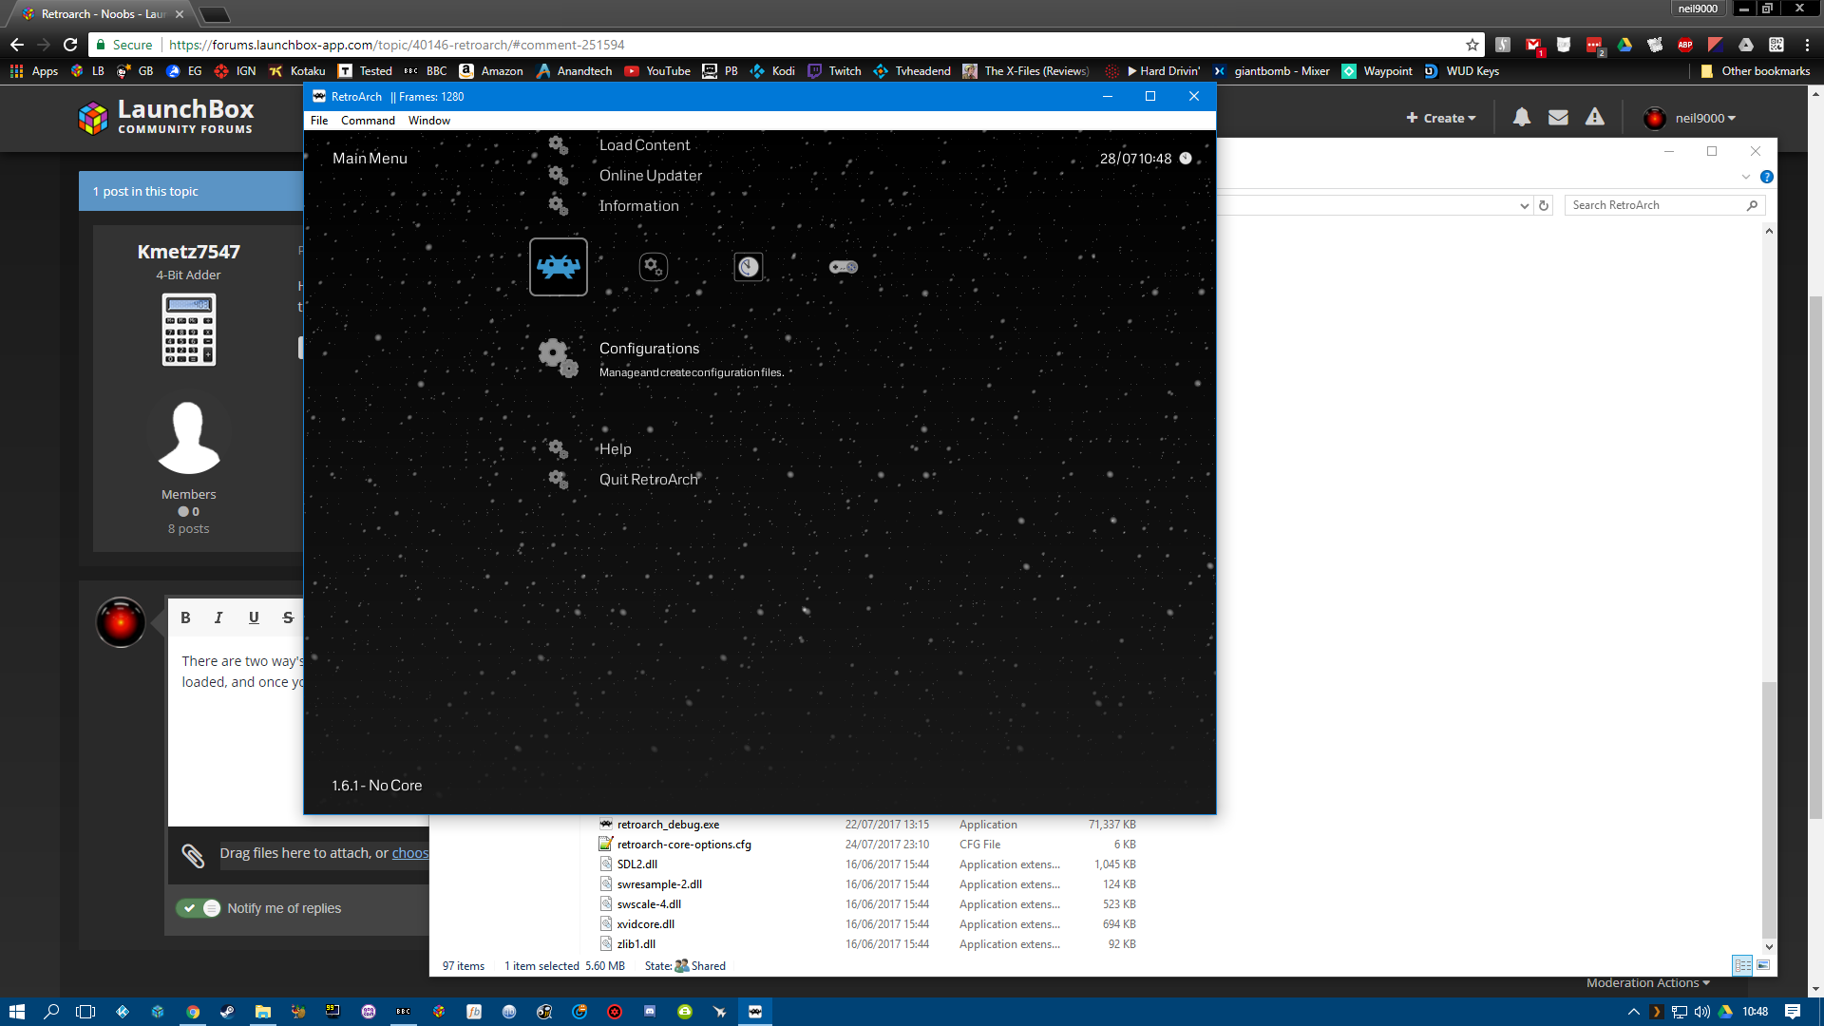
Task: Open the RetroArch Settings gears tab icon
Action: [654, 267]
